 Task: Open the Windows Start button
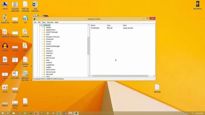tap(3, 113)
